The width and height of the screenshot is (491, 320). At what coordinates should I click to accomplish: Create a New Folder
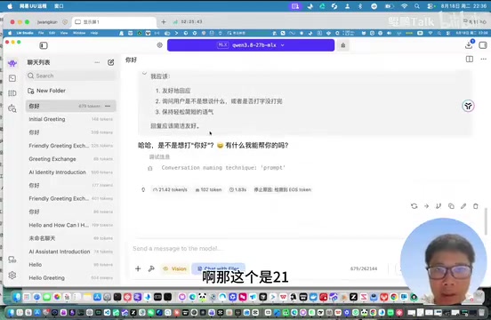[46, 91]
